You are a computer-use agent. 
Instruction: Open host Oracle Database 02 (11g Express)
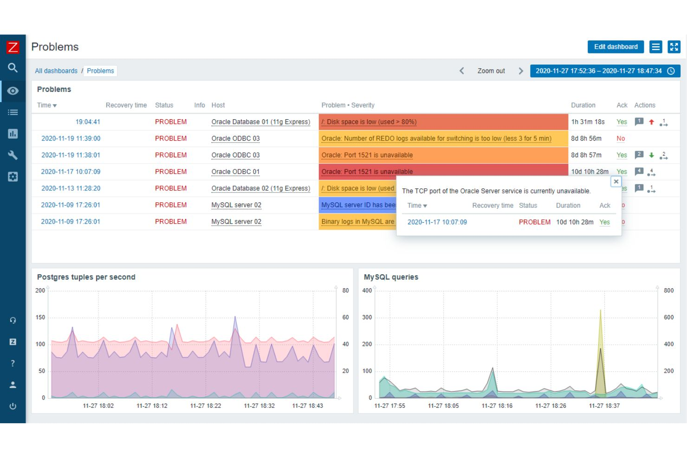click(261, 188)
